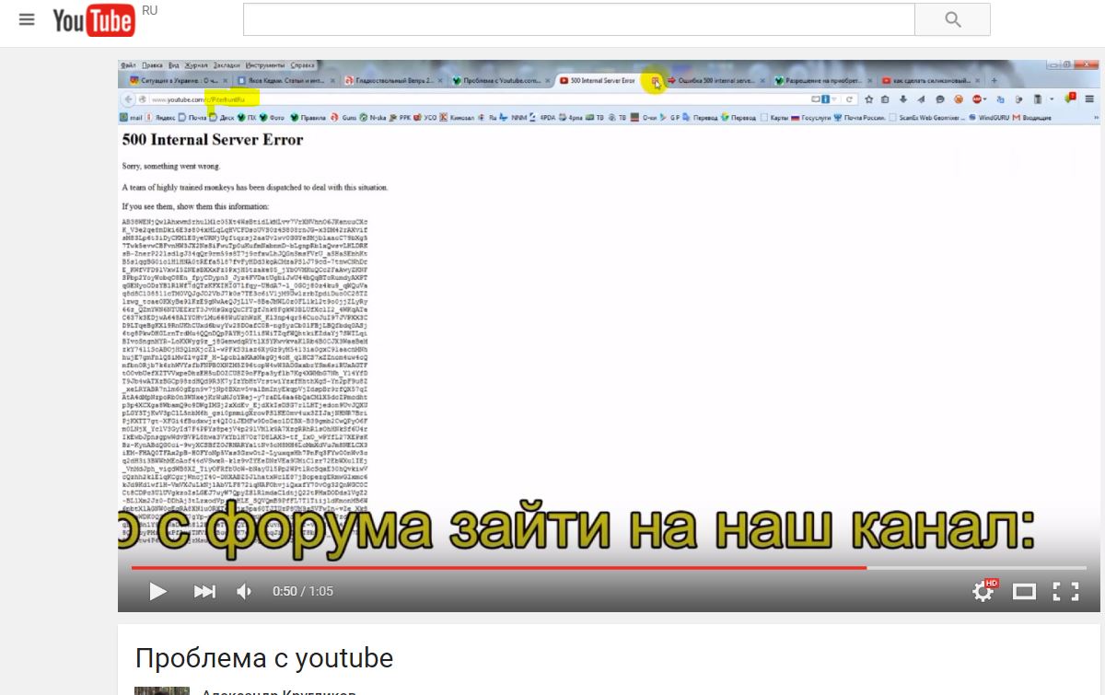This screenshot has height=695, width=1105.
Task: Click the YouTube logo
Action: tap(93, 20)
